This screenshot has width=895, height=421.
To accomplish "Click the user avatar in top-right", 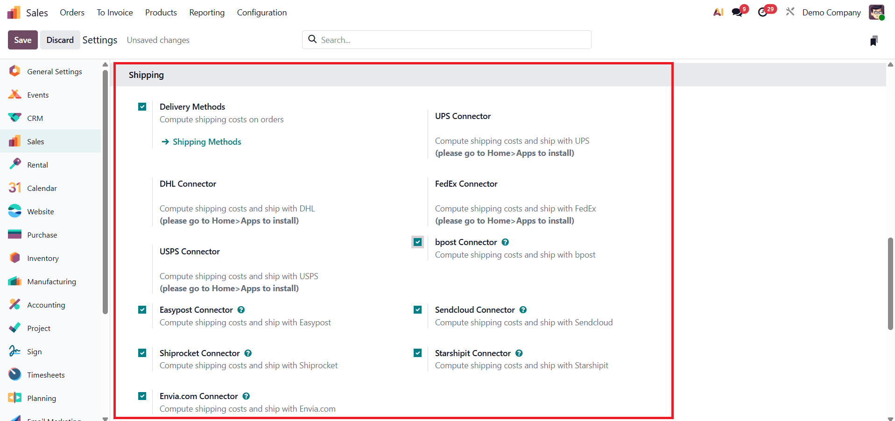I will (x=876, y=13).
